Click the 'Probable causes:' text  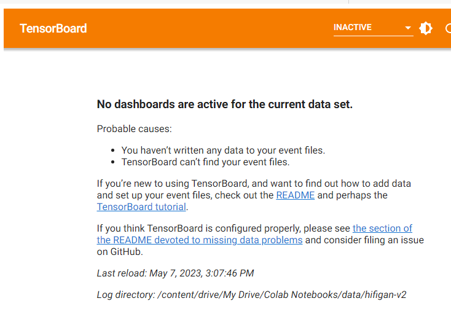click(x=135, y=129)
